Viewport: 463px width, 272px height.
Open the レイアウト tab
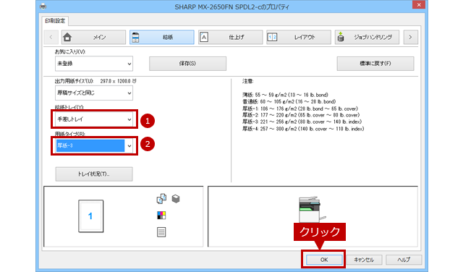click(299, 37)
